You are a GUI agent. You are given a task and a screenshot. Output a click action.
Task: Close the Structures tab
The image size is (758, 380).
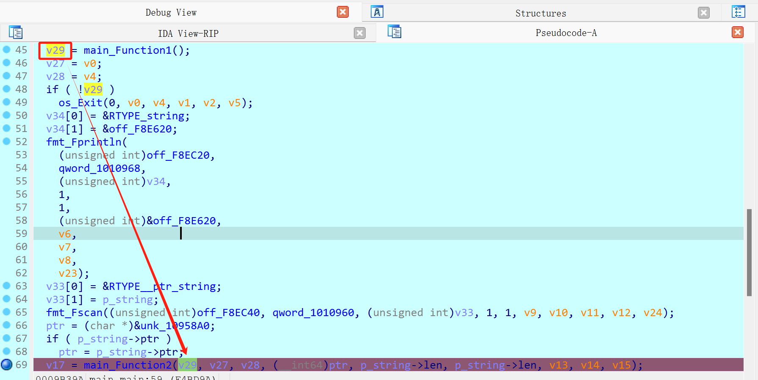704,13
